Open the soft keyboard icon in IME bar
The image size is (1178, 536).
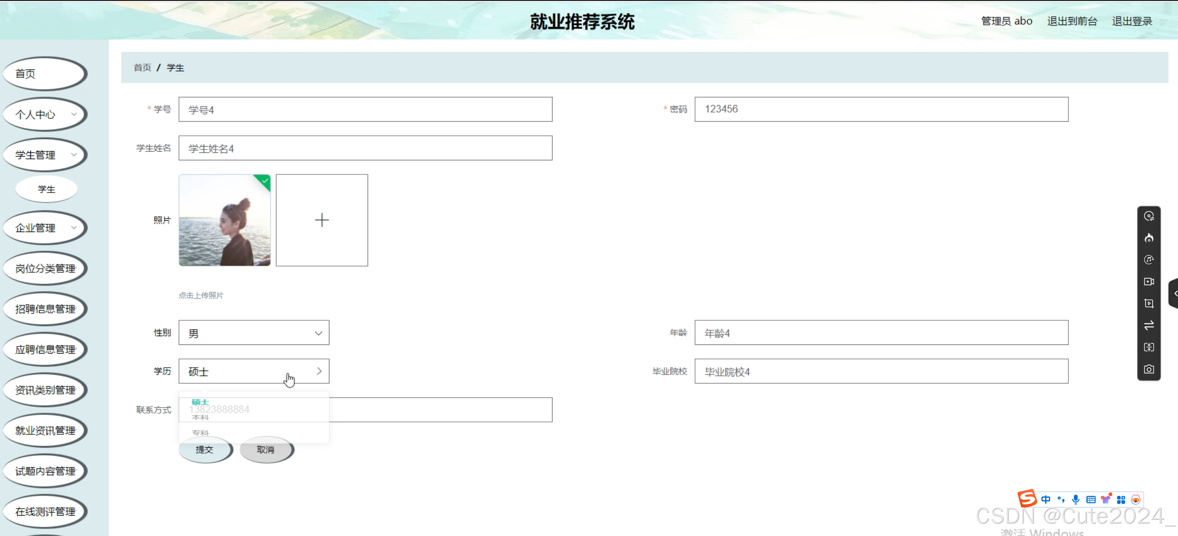1091,499
